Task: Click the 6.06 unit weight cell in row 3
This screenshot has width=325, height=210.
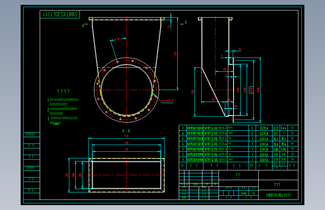Action: (x=276, y=149)
